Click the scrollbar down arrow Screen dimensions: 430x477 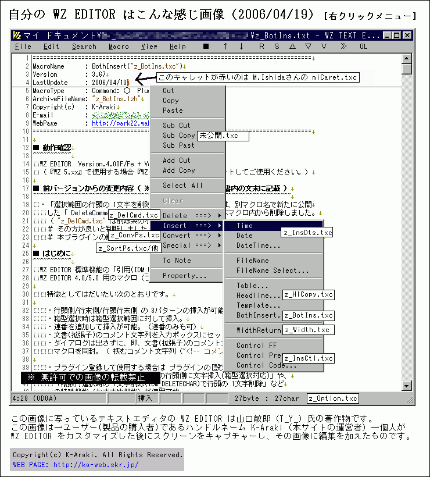[x=407, y=386]
